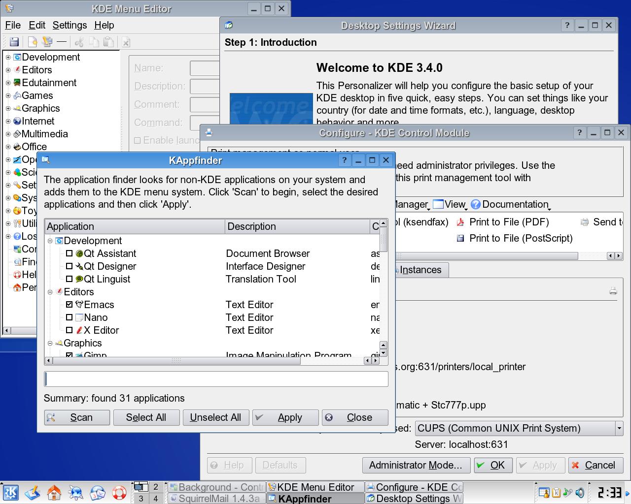Click the KAppfinder application list vertical scrollbar
This screenshot has width=631, height=504.
click(384, 288)
